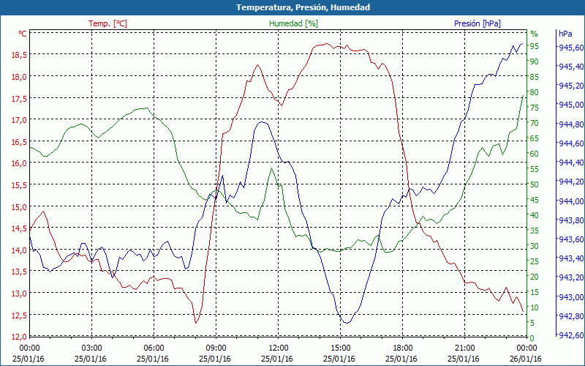The height and width of the screenshot is (366, 585).
Task: Select the 17,0 temperature tick label
Action: (19, 120)
